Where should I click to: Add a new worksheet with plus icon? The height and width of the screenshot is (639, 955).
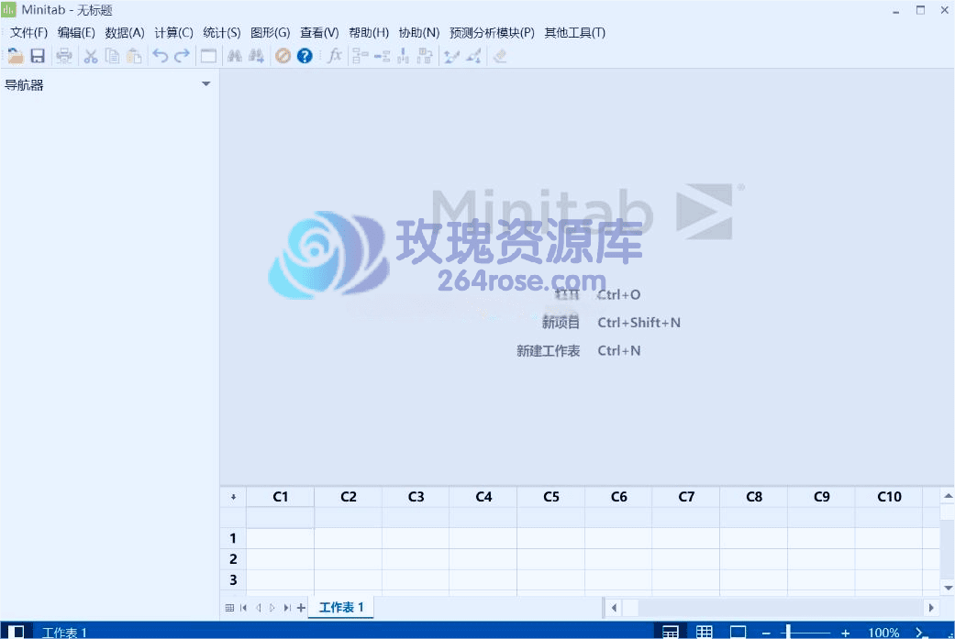(x=301, y=607)
